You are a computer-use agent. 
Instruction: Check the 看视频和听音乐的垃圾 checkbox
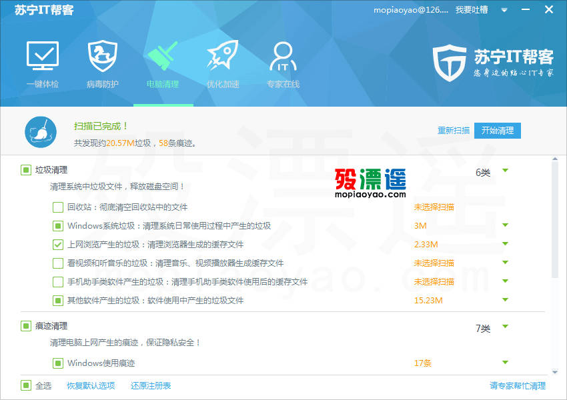(58, 263)
